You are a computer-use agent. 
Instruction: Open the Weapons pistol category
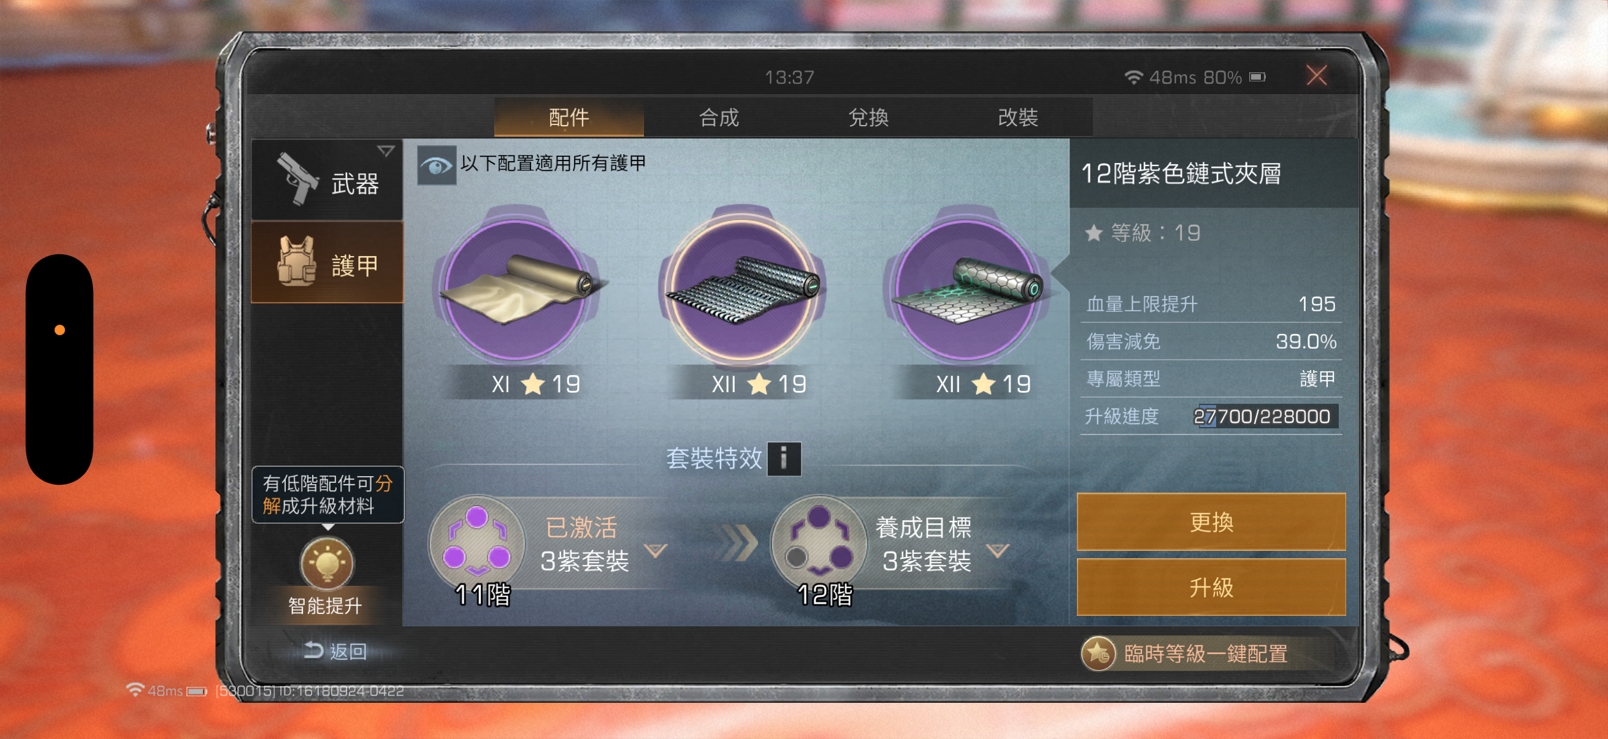pos(327,181)
